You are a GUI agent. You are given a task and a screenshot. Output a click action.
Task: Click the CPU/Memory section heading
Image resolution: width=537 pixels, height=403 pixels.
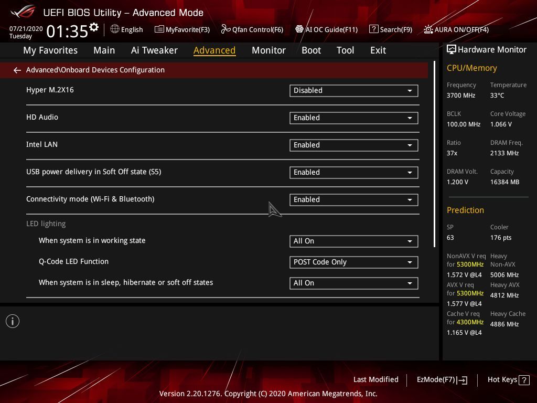coord(471,68)
